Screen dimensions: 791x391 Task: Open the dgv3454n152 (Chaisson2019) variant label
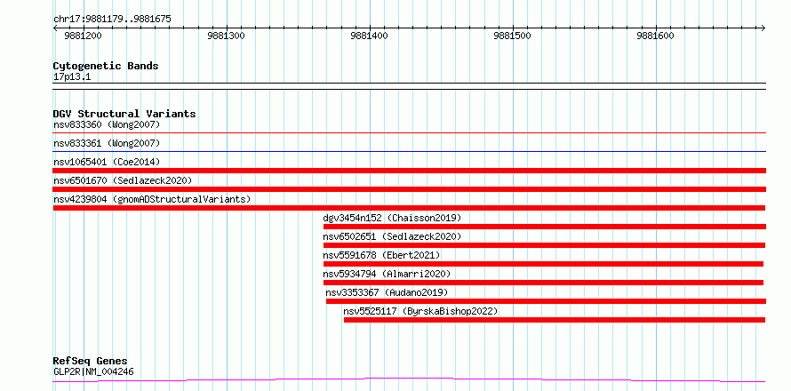coord(392,218)
